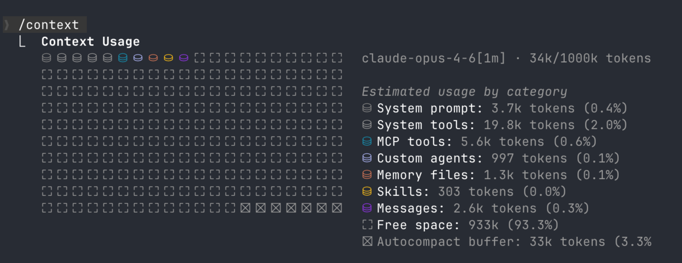This screenshot has height=263, width=682.
Task: Click the teal MCP tools legend icon
Action: [367, 141]
